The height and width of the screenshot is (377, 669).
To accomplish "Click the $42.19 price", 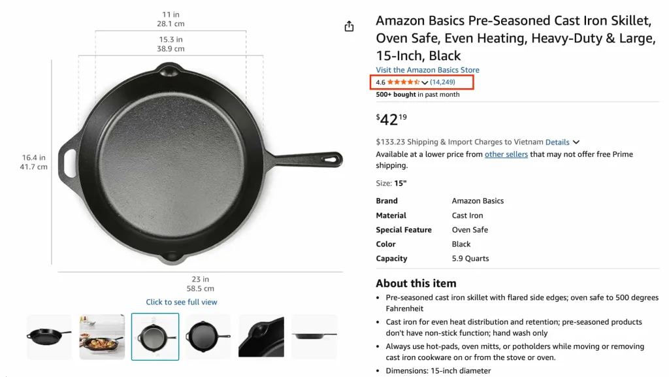I will [x=391, y=120].
